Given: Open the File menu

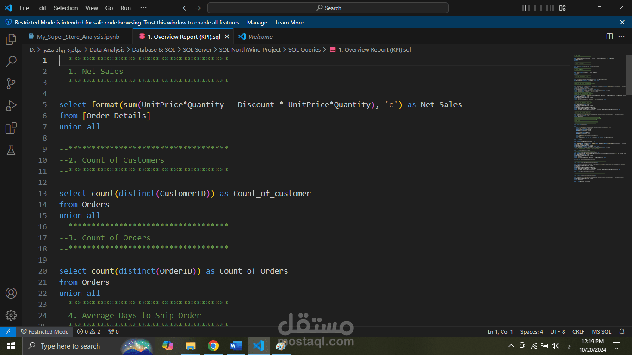Looking at the screenshot, I should (25, 8).
